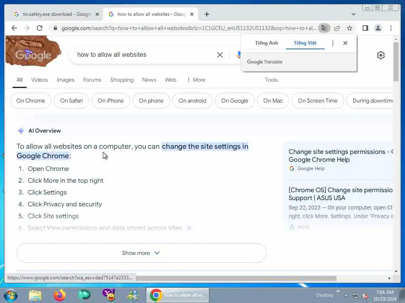
Task: Open News results tab
Action: coord(149,80)
